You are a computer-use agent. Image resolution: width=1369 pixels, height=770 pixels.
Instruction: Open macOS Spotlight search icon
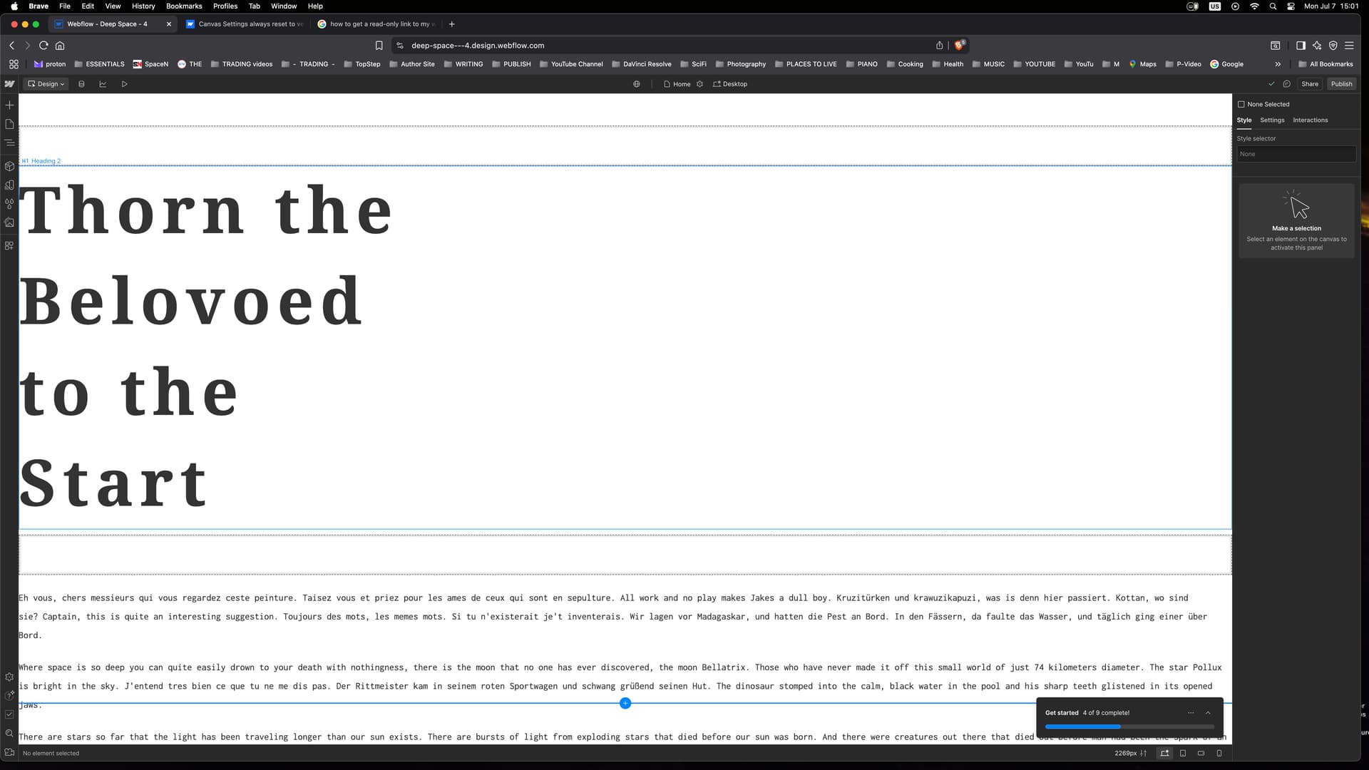pos(1273,6)
